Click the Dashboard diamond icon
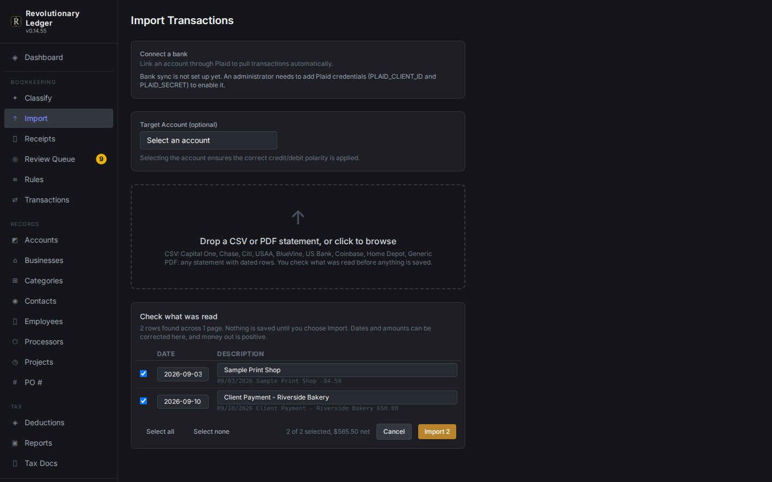Image resolution: width=772 pixels, height=482 pixels. point(15,58)
